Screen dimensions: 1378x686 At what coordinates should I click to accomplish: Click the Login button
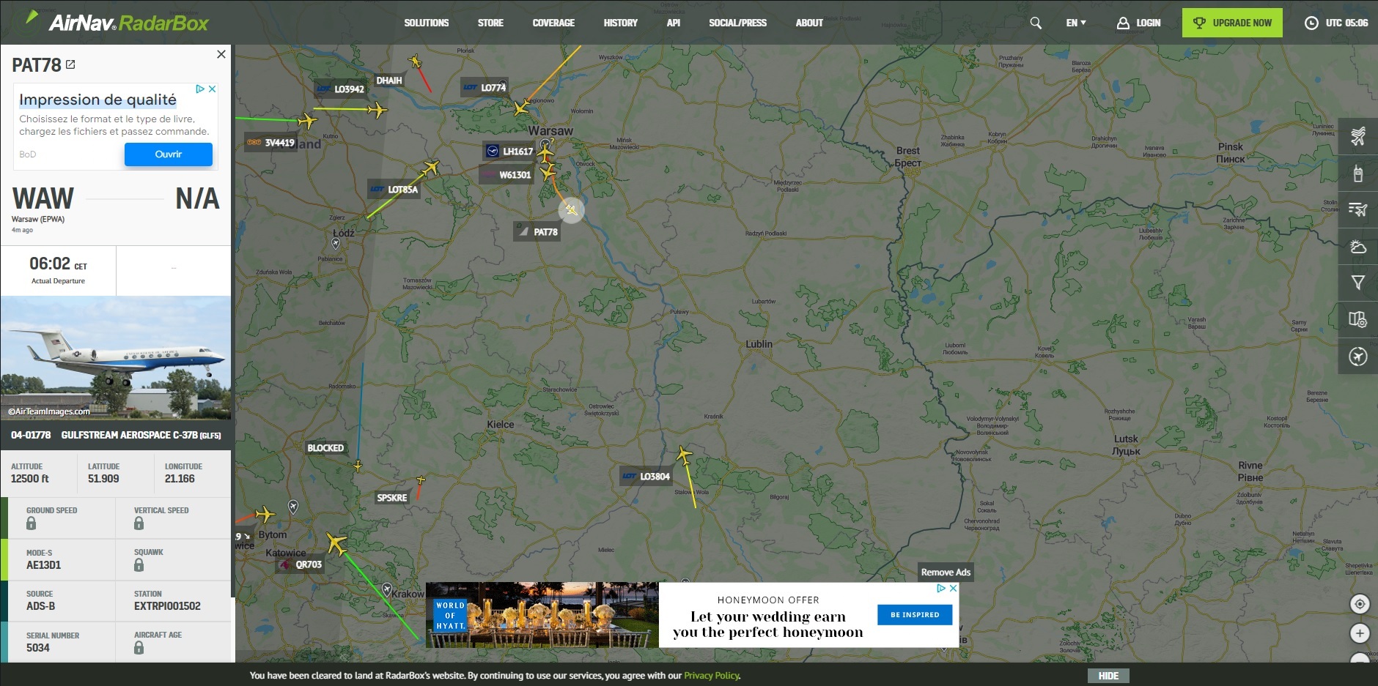coord(1138,23)
